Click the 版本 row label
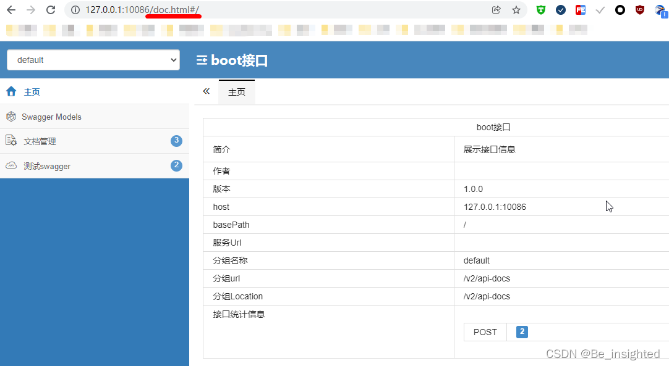The height and width of the screenshot is (366, 669). (x=221, y=189)
